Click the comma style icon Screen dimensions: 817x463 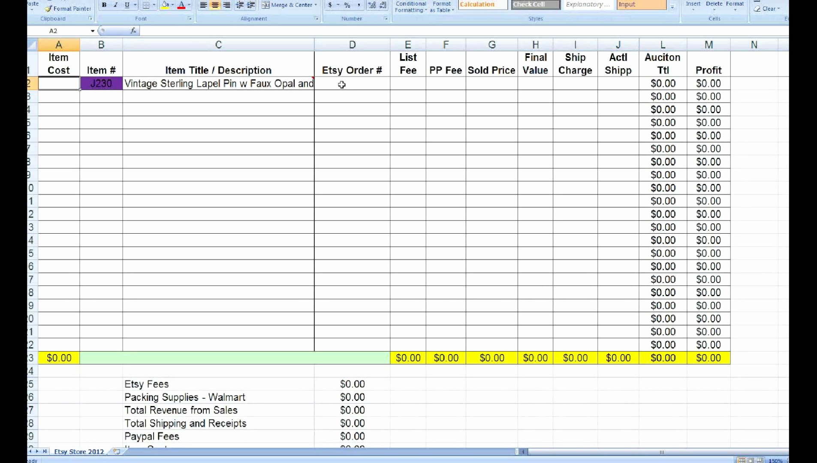pyautogui.click(x=359, y=6)
